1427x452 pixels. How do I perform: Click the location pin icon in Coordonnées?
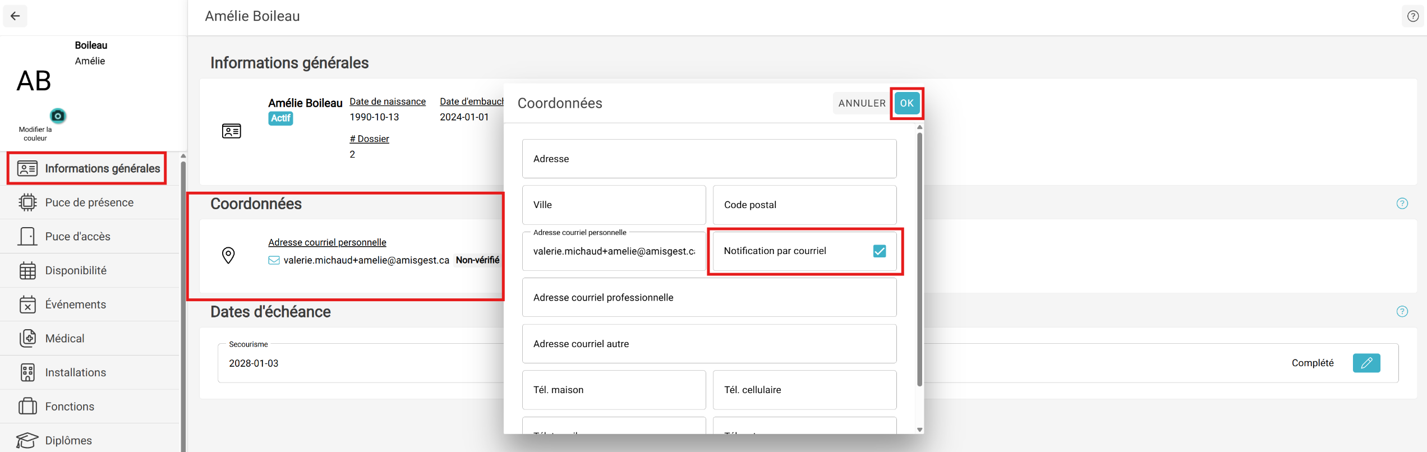[228, 255]
